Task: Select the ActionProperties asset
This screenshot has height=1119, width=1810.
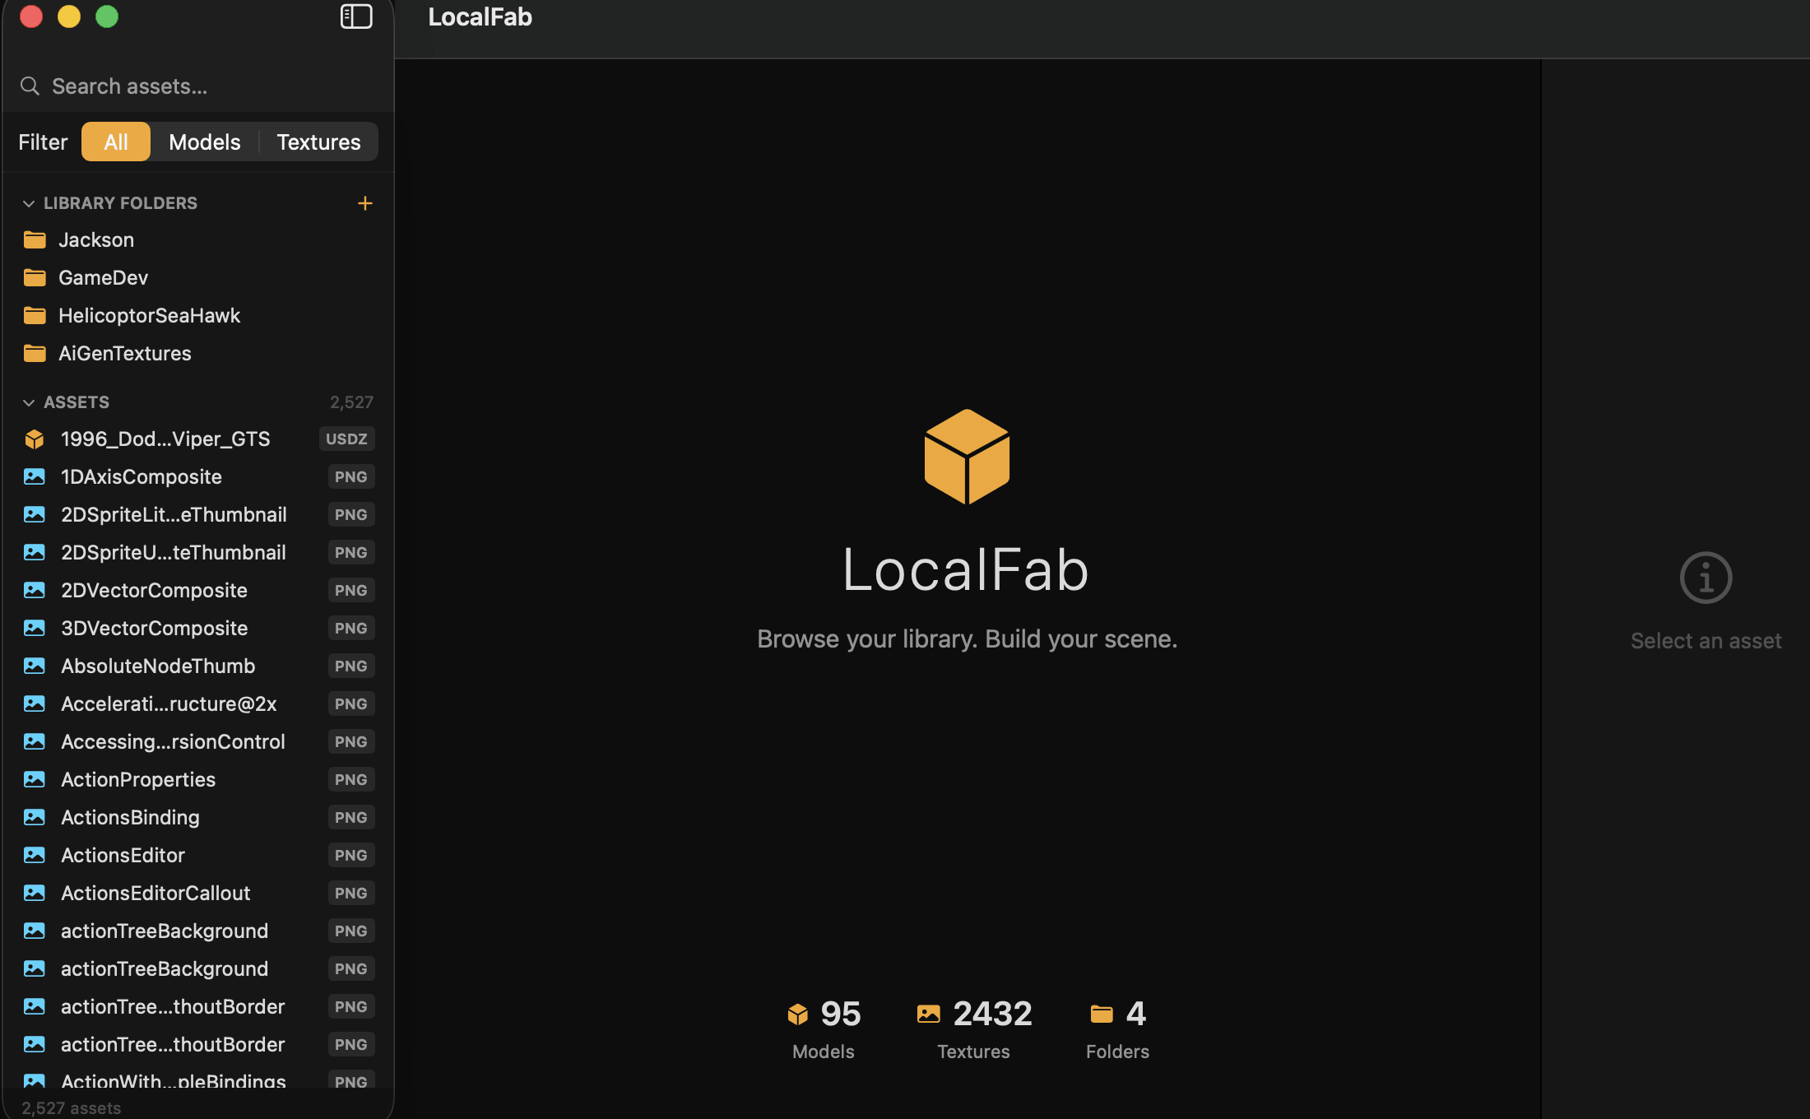Action: tap(197, 779)
